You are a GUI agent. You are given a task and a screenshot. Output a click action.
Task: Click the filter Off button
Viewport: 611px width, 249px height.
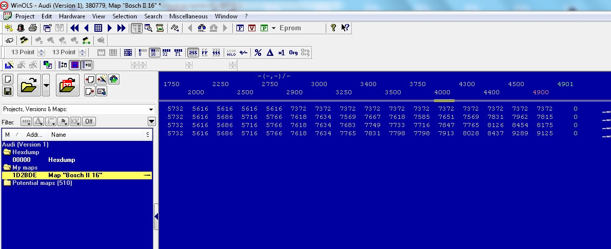[x=89, y=121]
